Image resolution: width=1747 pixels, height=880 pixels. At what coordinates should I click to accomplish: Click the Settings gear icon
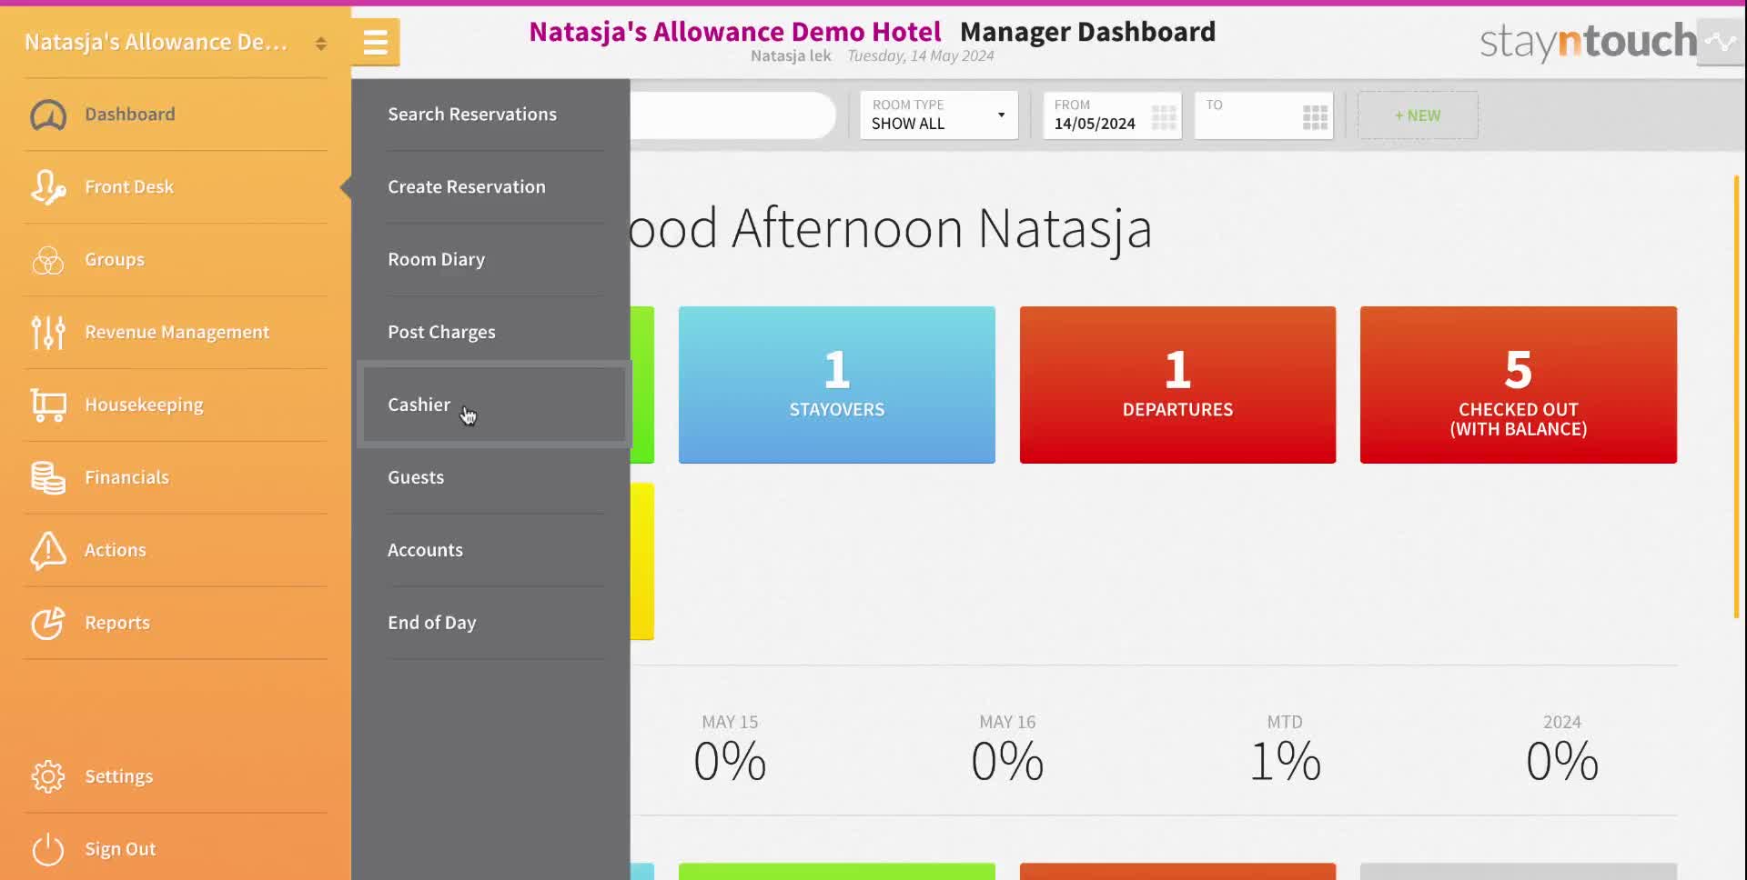[x=48, y=776]
